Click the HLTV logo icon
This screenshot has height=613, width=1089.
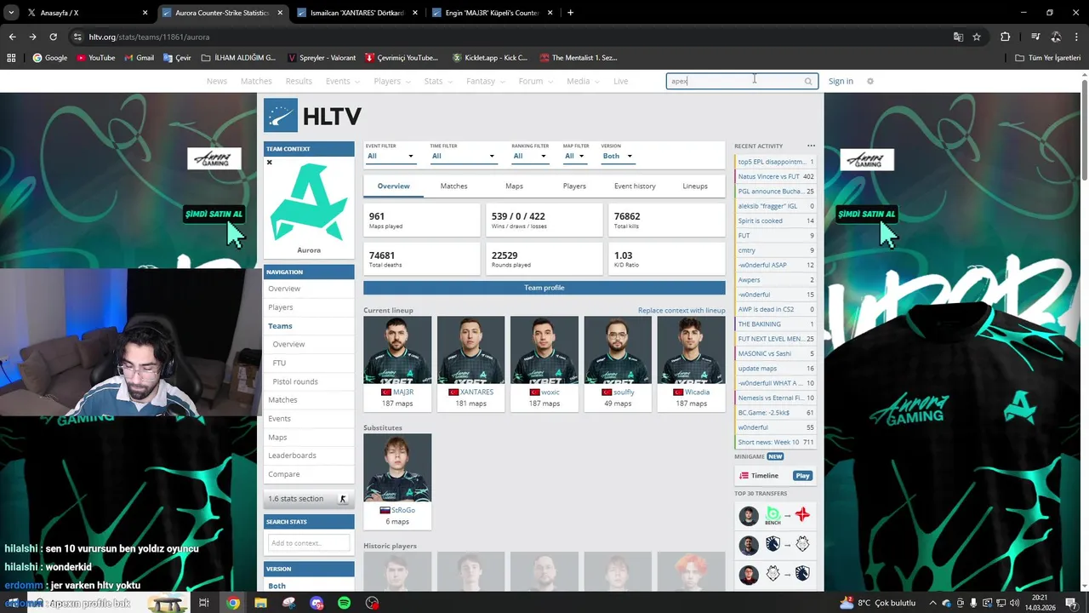click(281, 116)
